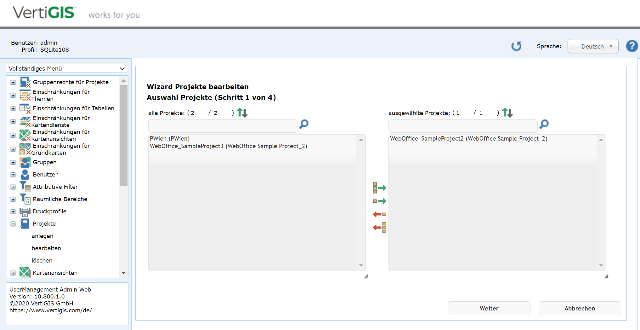Expand Einschränkungen für Grundkarten node
640x330 pixels.
point(13,149)
